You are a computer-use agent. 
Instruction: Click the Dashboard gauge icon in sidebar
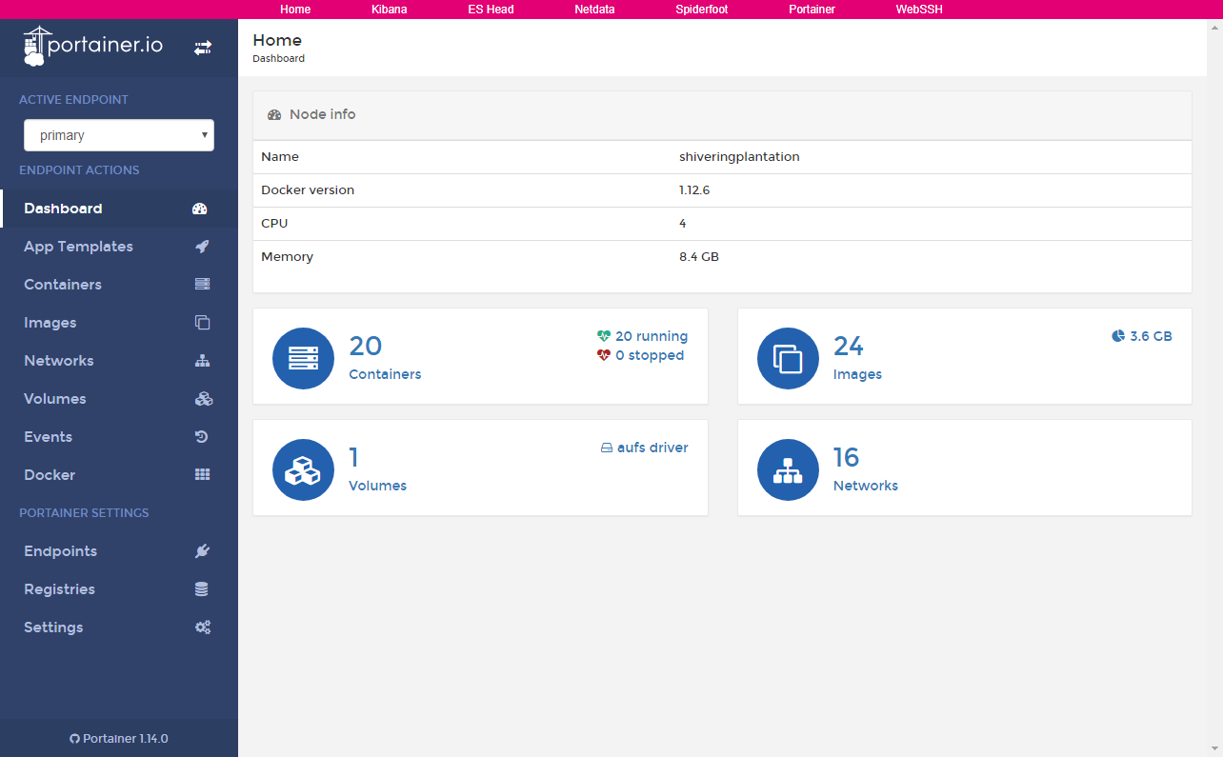[x=200, y=209]
